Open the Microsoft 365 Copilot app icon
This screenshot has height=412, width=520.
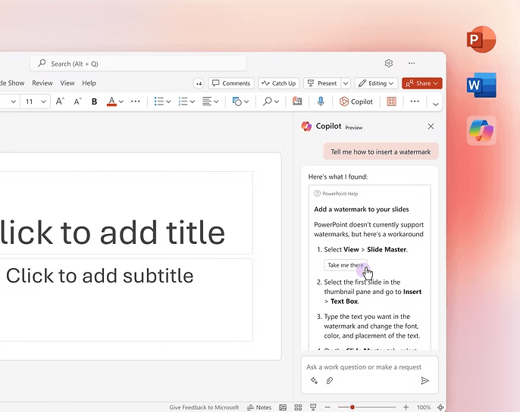481,130
